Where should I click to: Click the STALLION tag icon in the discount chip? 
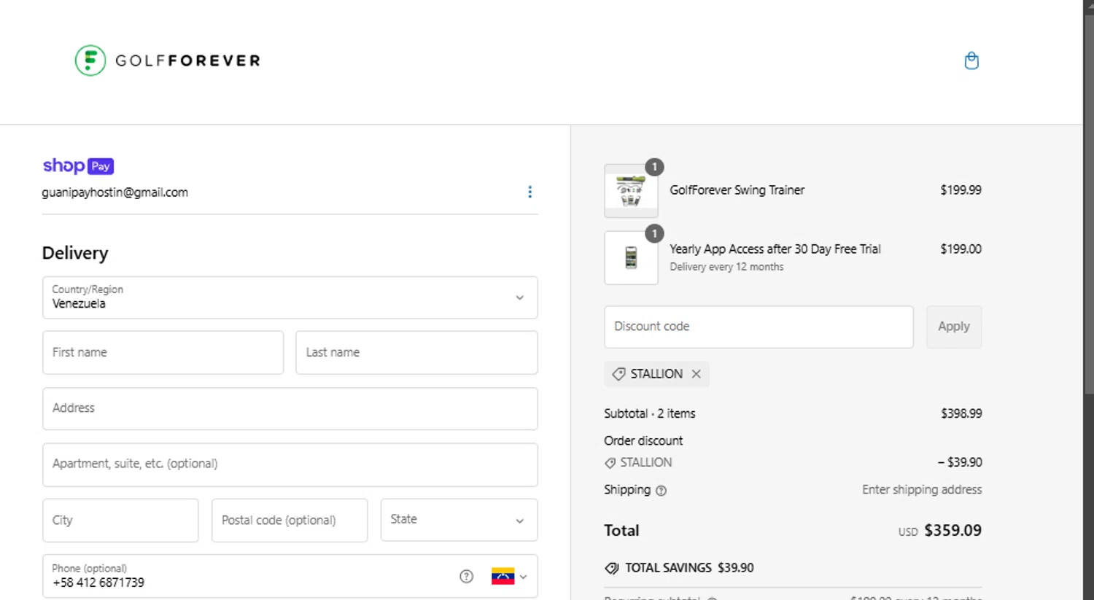(x=618, y=374)
